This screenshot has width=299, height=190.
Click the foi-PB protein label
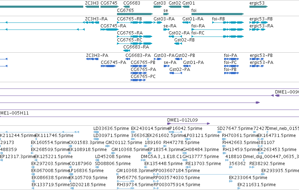pos(230,70)
